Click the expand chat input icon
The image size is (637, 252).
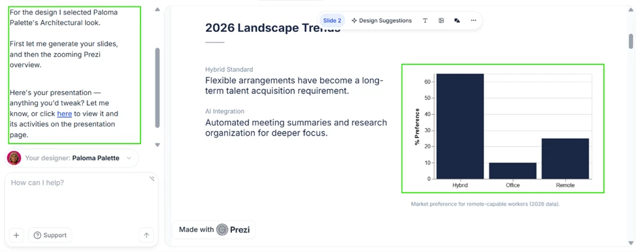152,178
